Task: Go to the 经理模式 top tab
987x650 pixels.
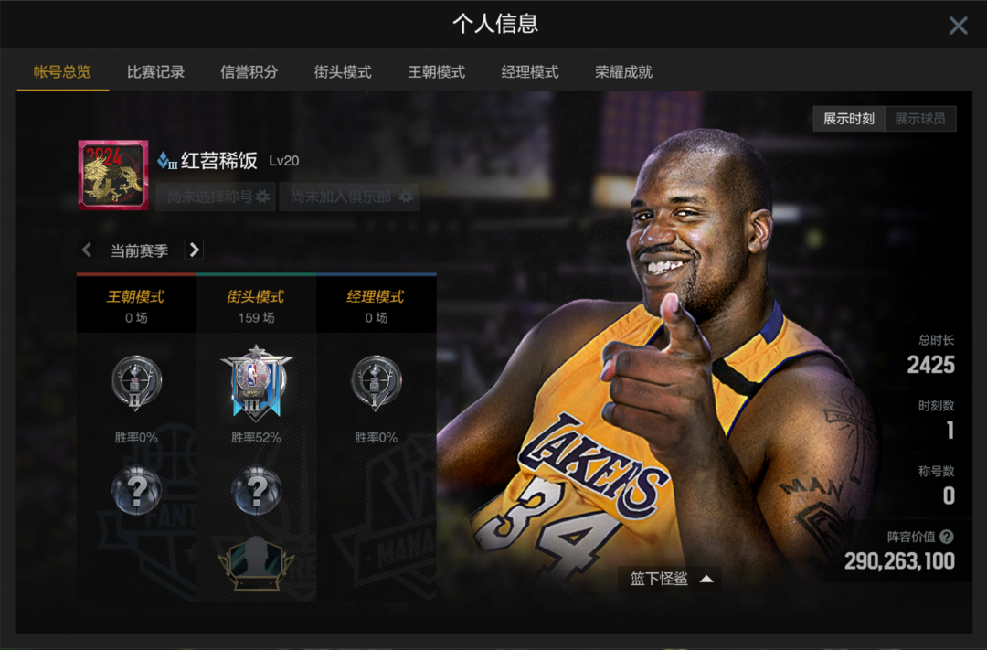Action: [530, 72]
